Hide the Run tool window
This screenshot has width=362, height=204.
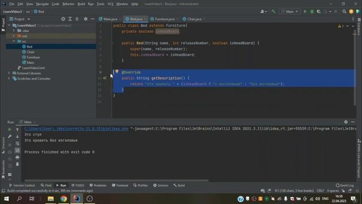[353, 122]
